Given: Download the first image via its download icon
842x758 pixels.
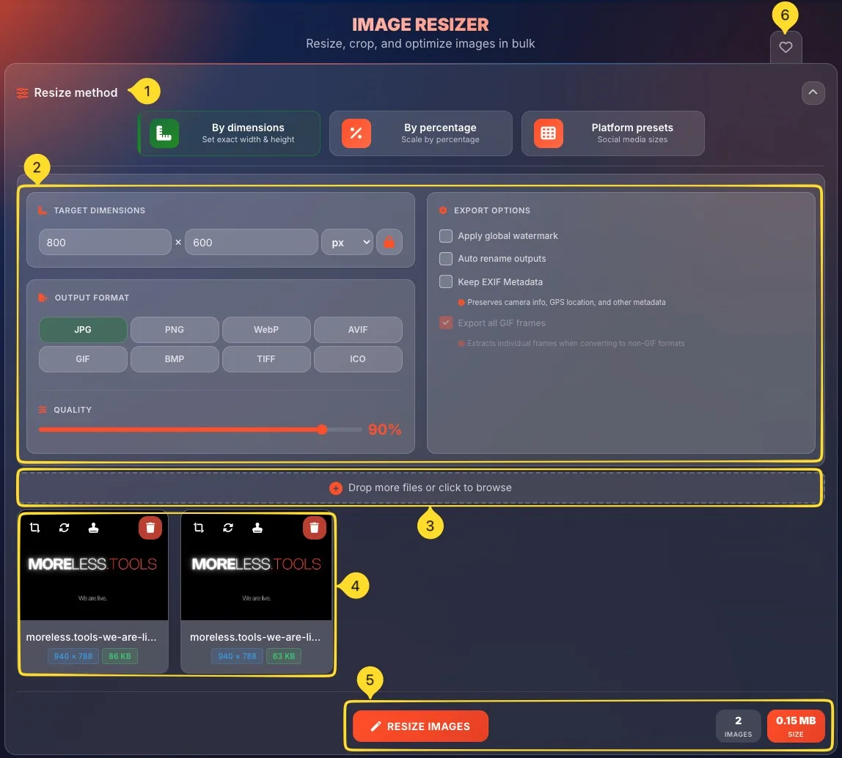Looking at the screenshot, I should [x=95, y=527].
